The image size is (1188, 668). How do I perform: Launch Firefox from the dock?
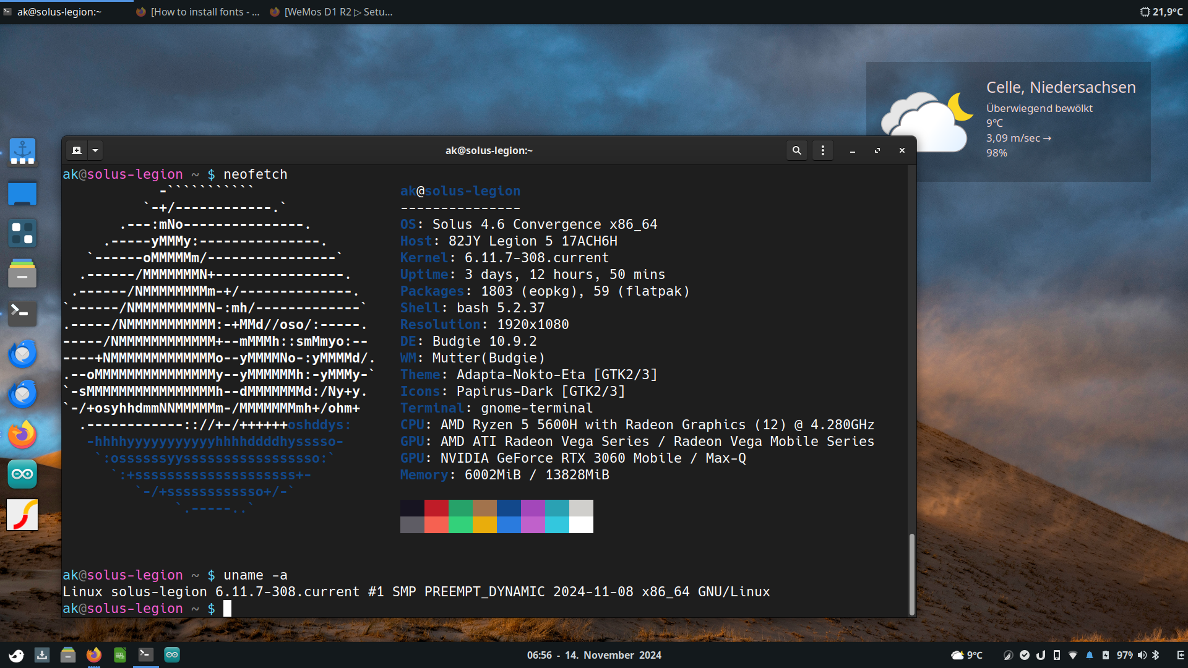click(22, 434)
